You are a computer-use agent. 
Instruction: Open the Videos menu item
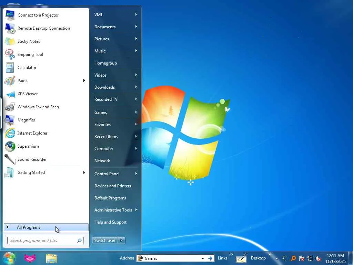[116, 75]
